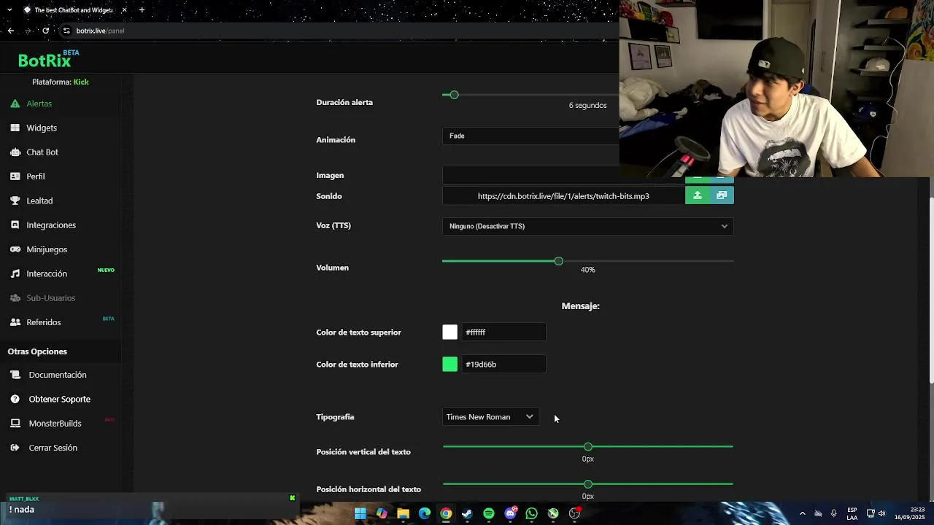The width and height of the screenshot is (934, 525).
Task: Click the Sub-Usuarios sidebar entry
Action: click(51, 298)
